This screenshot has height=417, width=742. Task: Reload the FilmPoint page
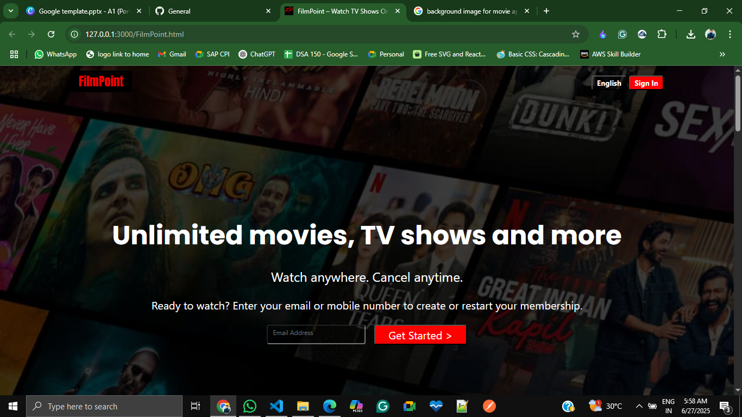coord(51,34)
